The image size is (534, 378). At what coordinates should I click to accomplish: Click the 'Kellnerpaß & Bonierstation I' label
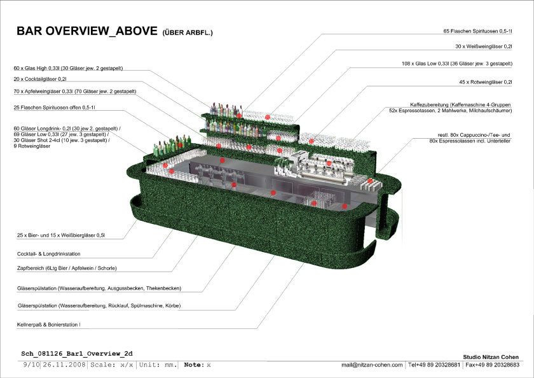49,325
